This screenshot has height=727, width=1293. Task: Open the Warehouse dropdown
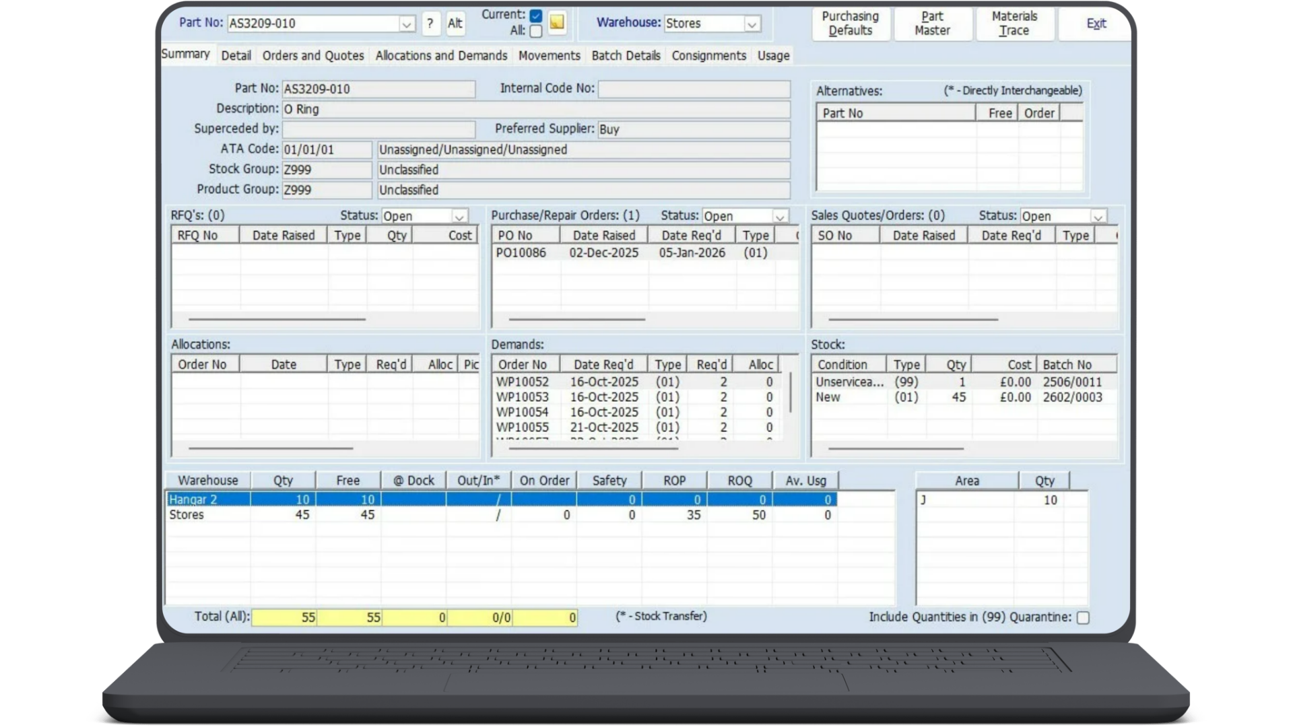coord(752,24)
